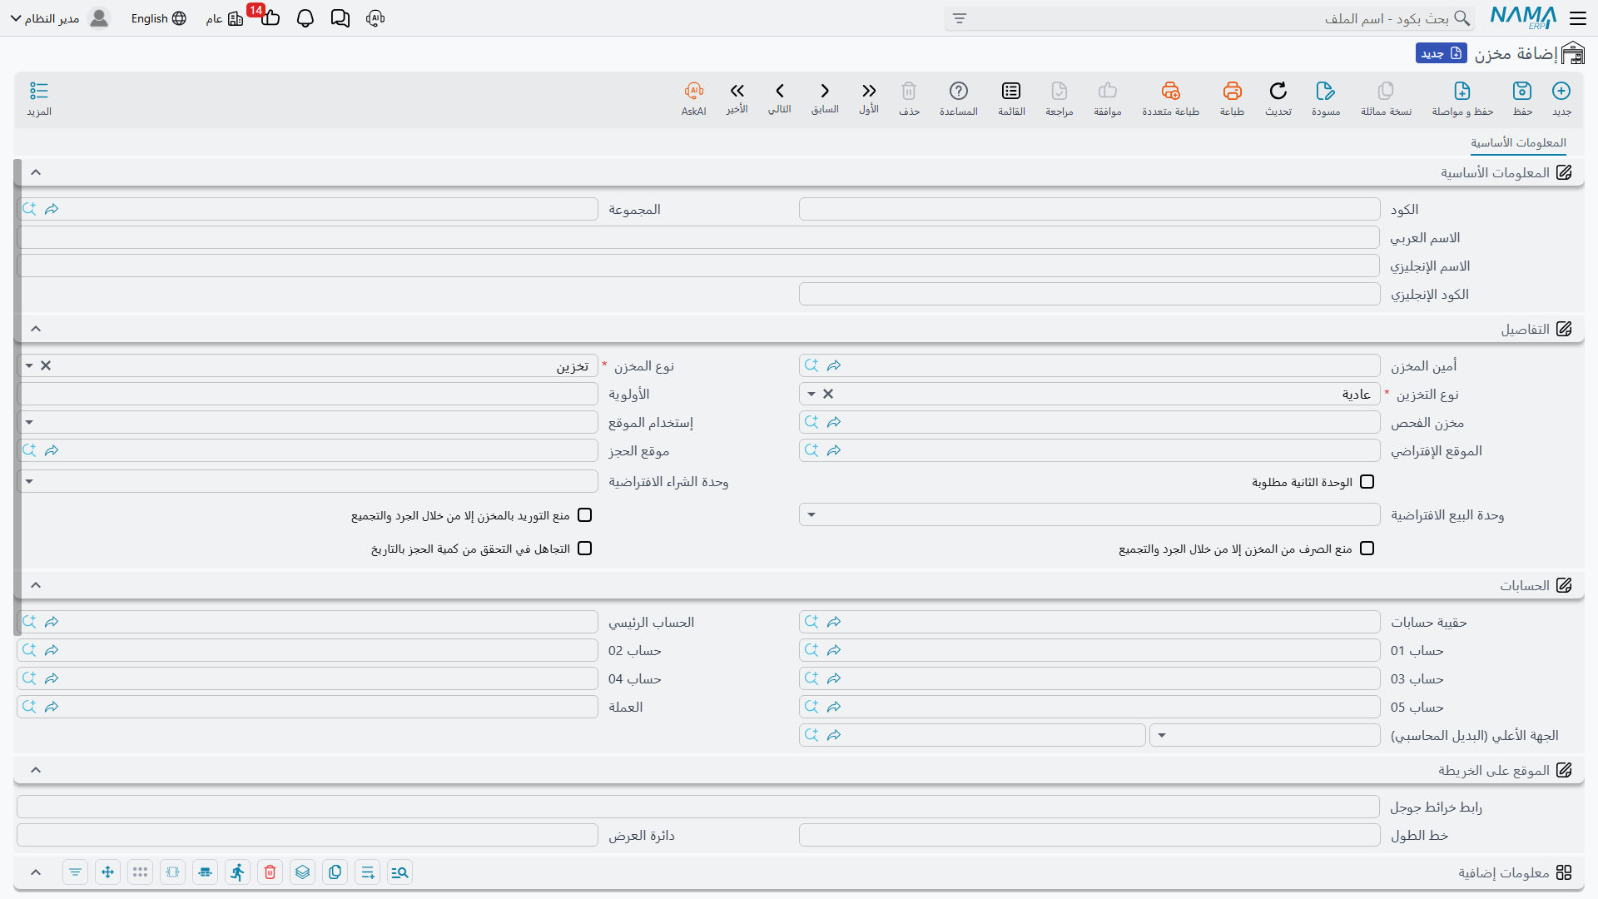Clear the نوع المخزن selected value

pyautogui.click(x=46, y=366)
